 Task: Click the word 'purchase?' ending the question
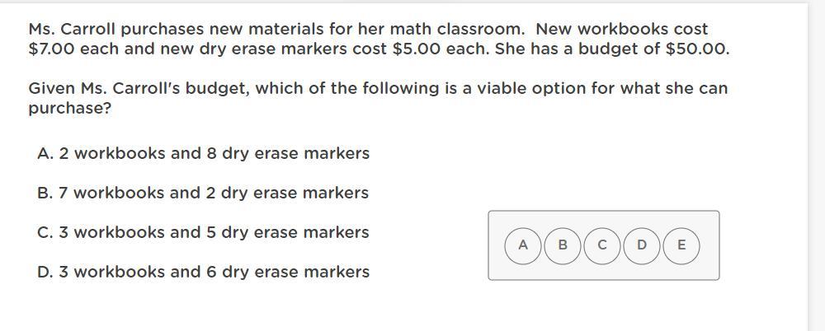pos(69,108)
